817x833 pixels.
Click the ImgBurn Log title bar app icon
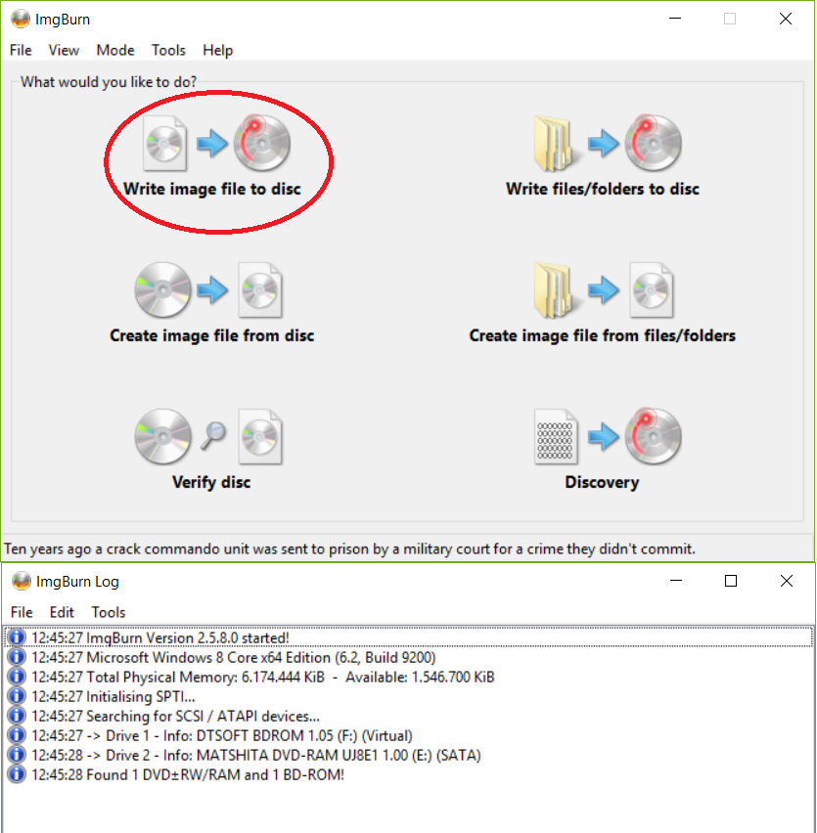tap(22, 581)
